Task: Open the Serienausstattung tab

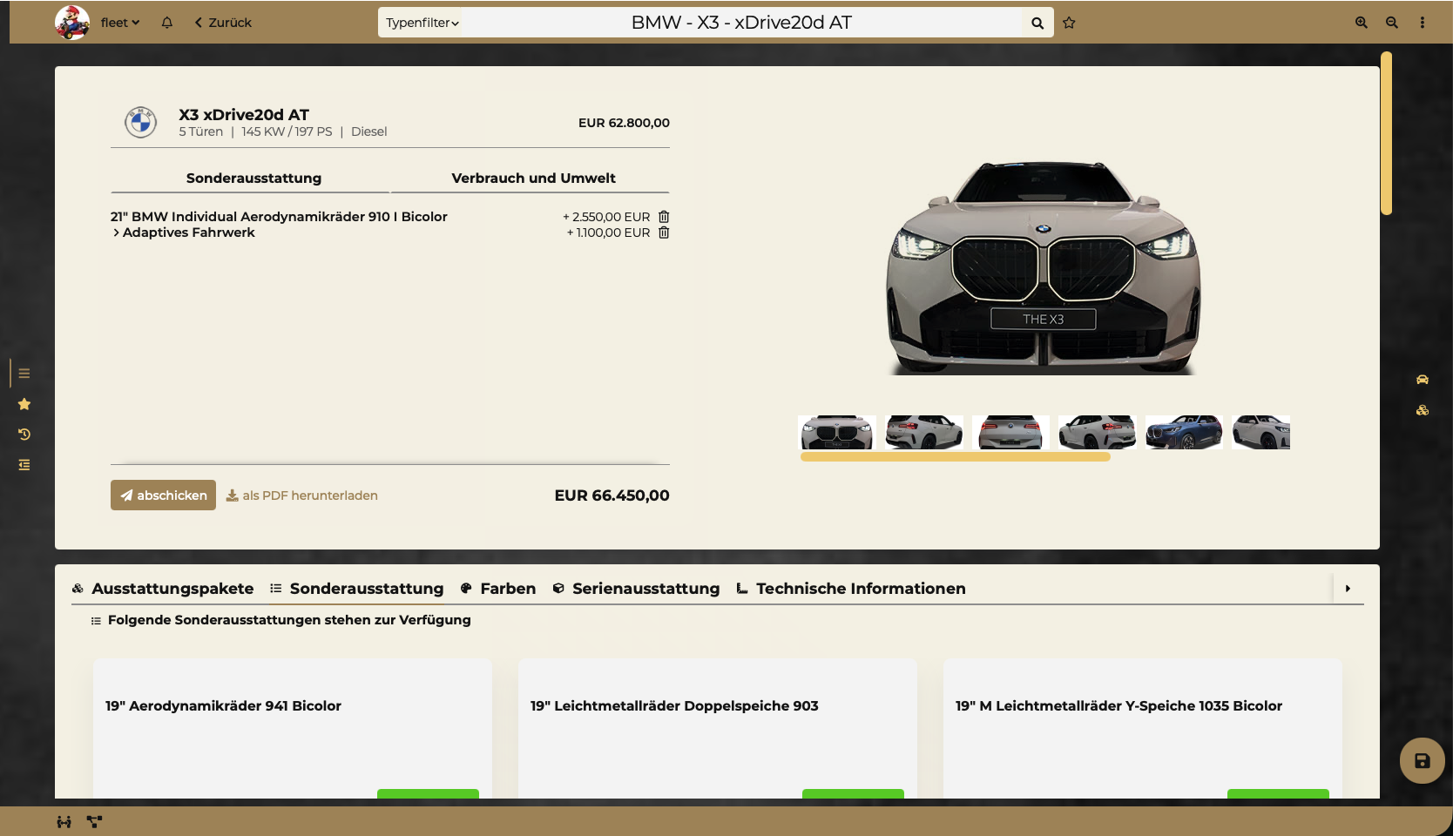Action: [637, 589]
